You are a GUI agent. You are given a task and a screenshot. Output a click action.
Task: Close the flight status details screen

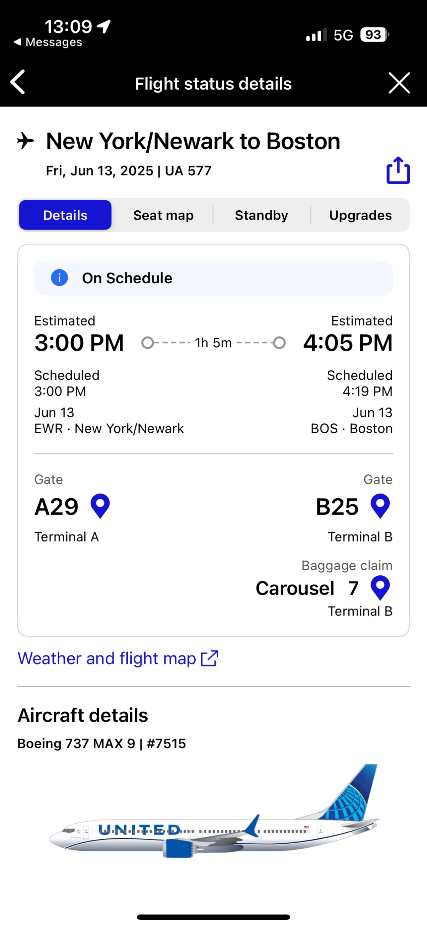pos(399,83)
